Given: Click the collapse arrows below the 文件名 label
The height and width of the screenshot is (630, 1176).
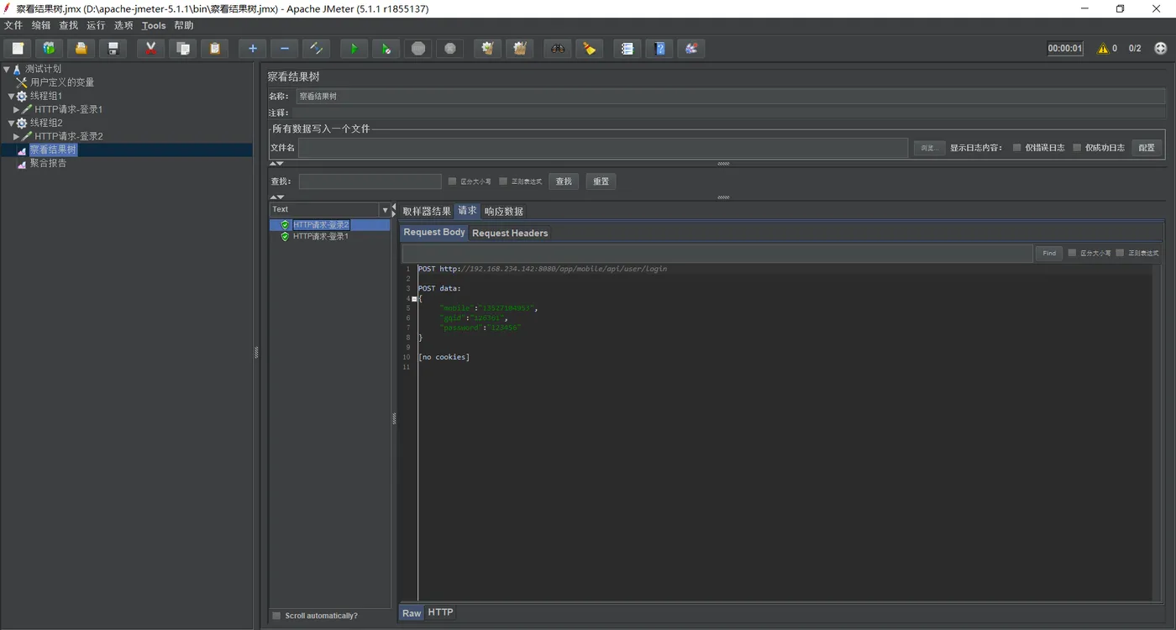Looking at the screenshot, I should pos(276,163).
